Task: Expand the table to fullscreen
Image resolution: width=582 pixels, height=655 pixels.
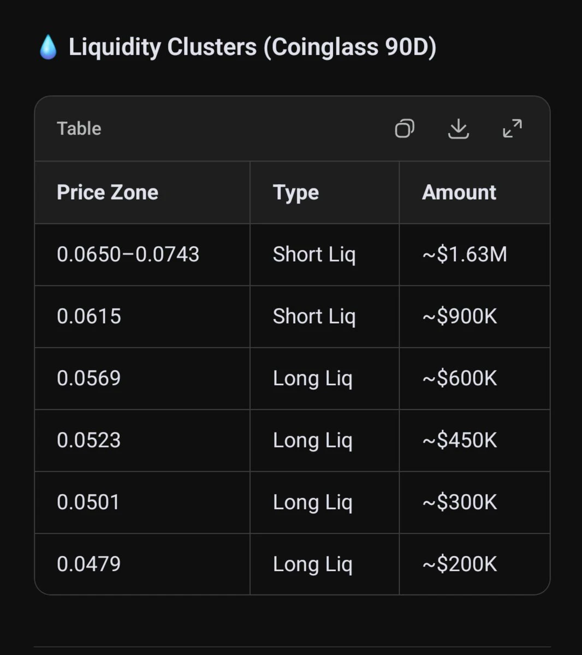Action: tap(512, 129)
